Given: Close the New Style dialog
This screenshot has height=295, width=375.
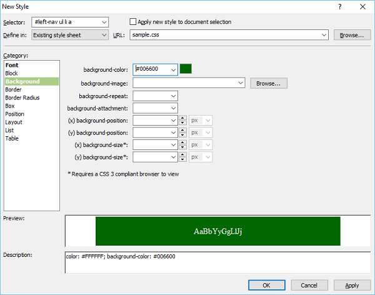Looking at the screenshot, I should (x=363, y=7).
